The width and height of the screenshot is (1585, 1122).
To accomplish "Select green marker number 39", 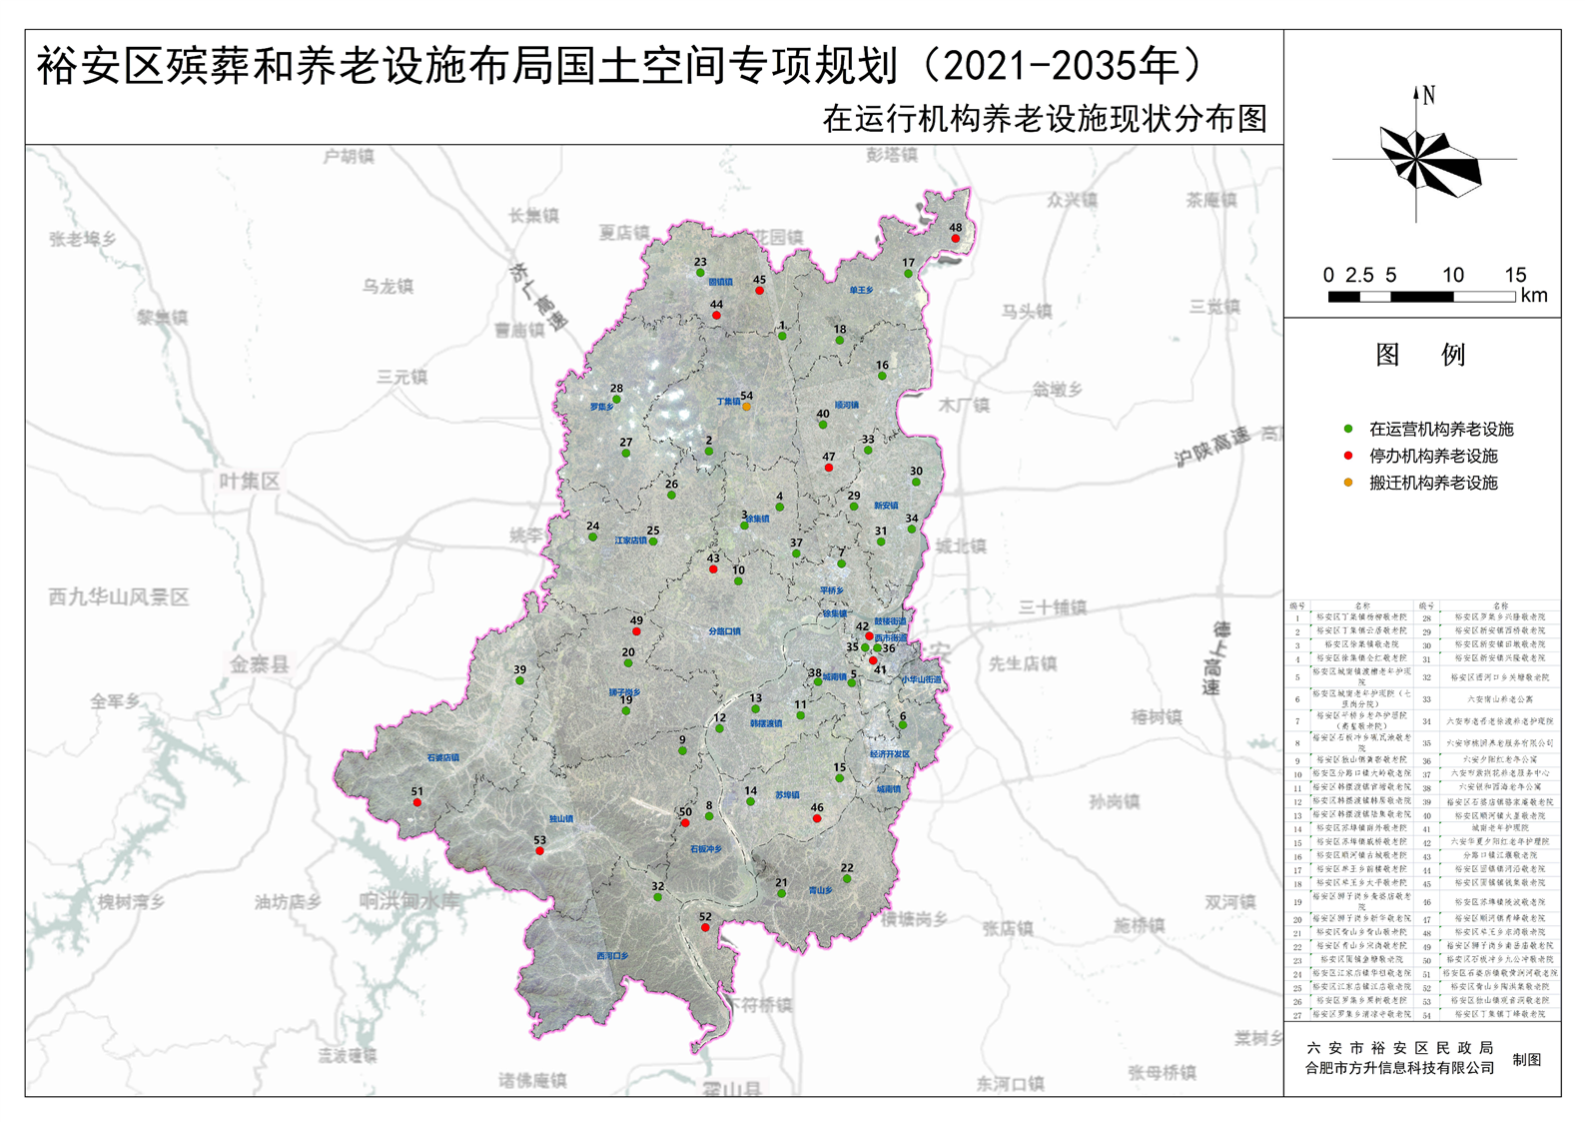I will tap(519, 680).
